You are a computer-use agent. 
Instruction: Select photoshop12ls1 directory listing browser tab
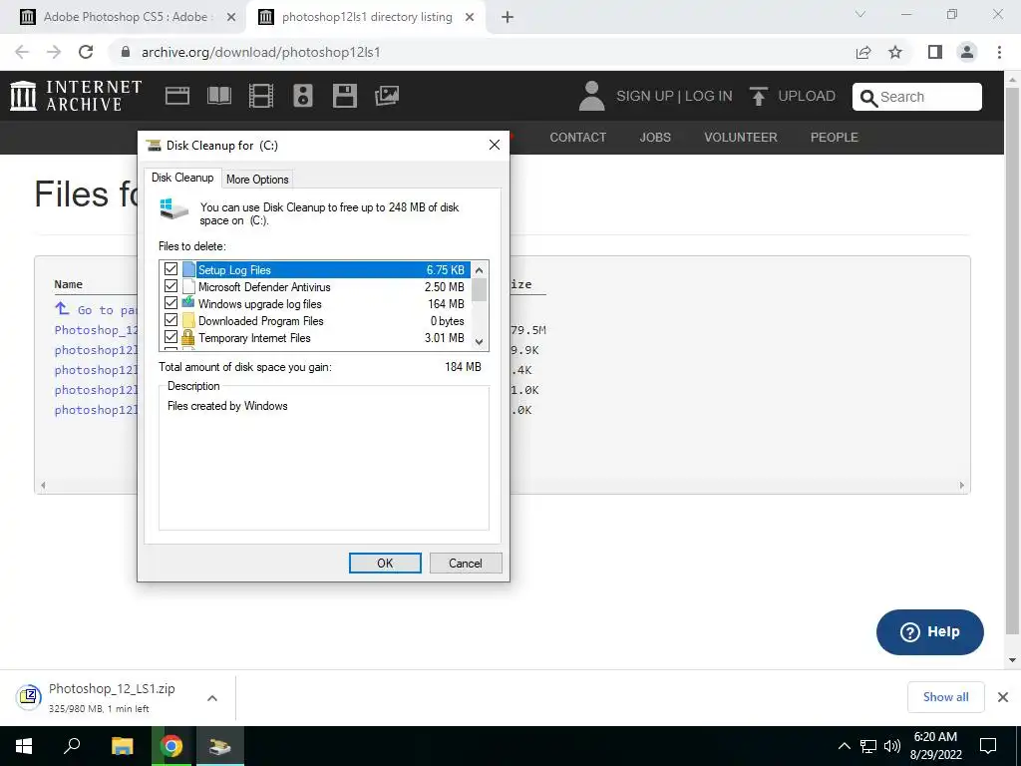pyautogui.click(x=367, y=17)
